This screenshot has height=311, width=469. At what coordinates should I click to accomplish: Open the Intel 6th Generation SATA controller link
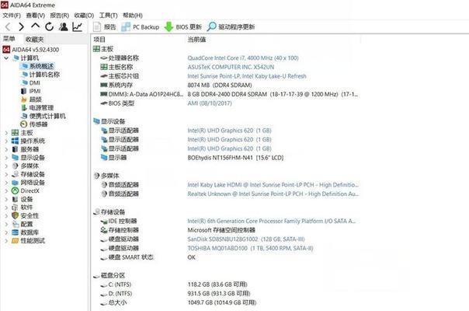point(272,221)
